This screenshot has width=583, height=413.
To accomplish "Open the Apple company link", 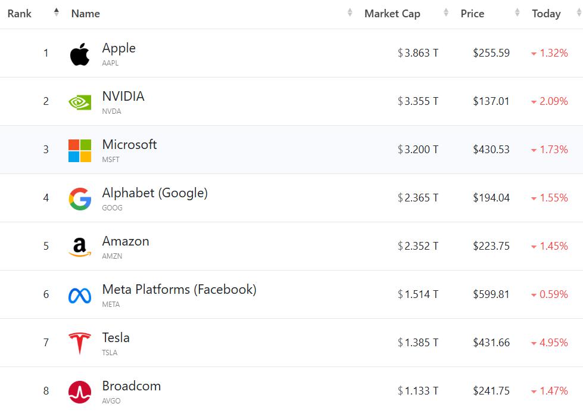I will 119,48.
